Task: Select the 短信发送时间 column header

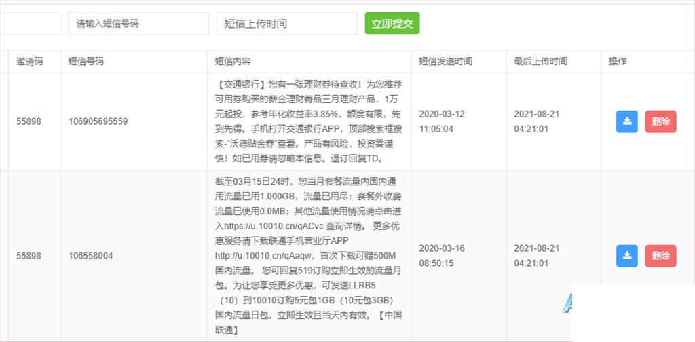Action: tap(445, 62)
